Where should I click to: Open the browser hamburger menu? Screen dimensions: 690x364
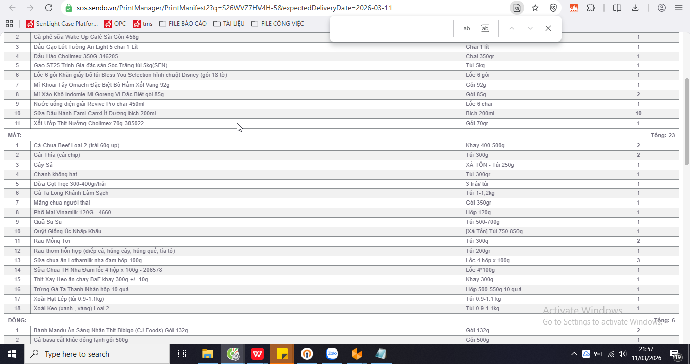click(x=678, y=8)
